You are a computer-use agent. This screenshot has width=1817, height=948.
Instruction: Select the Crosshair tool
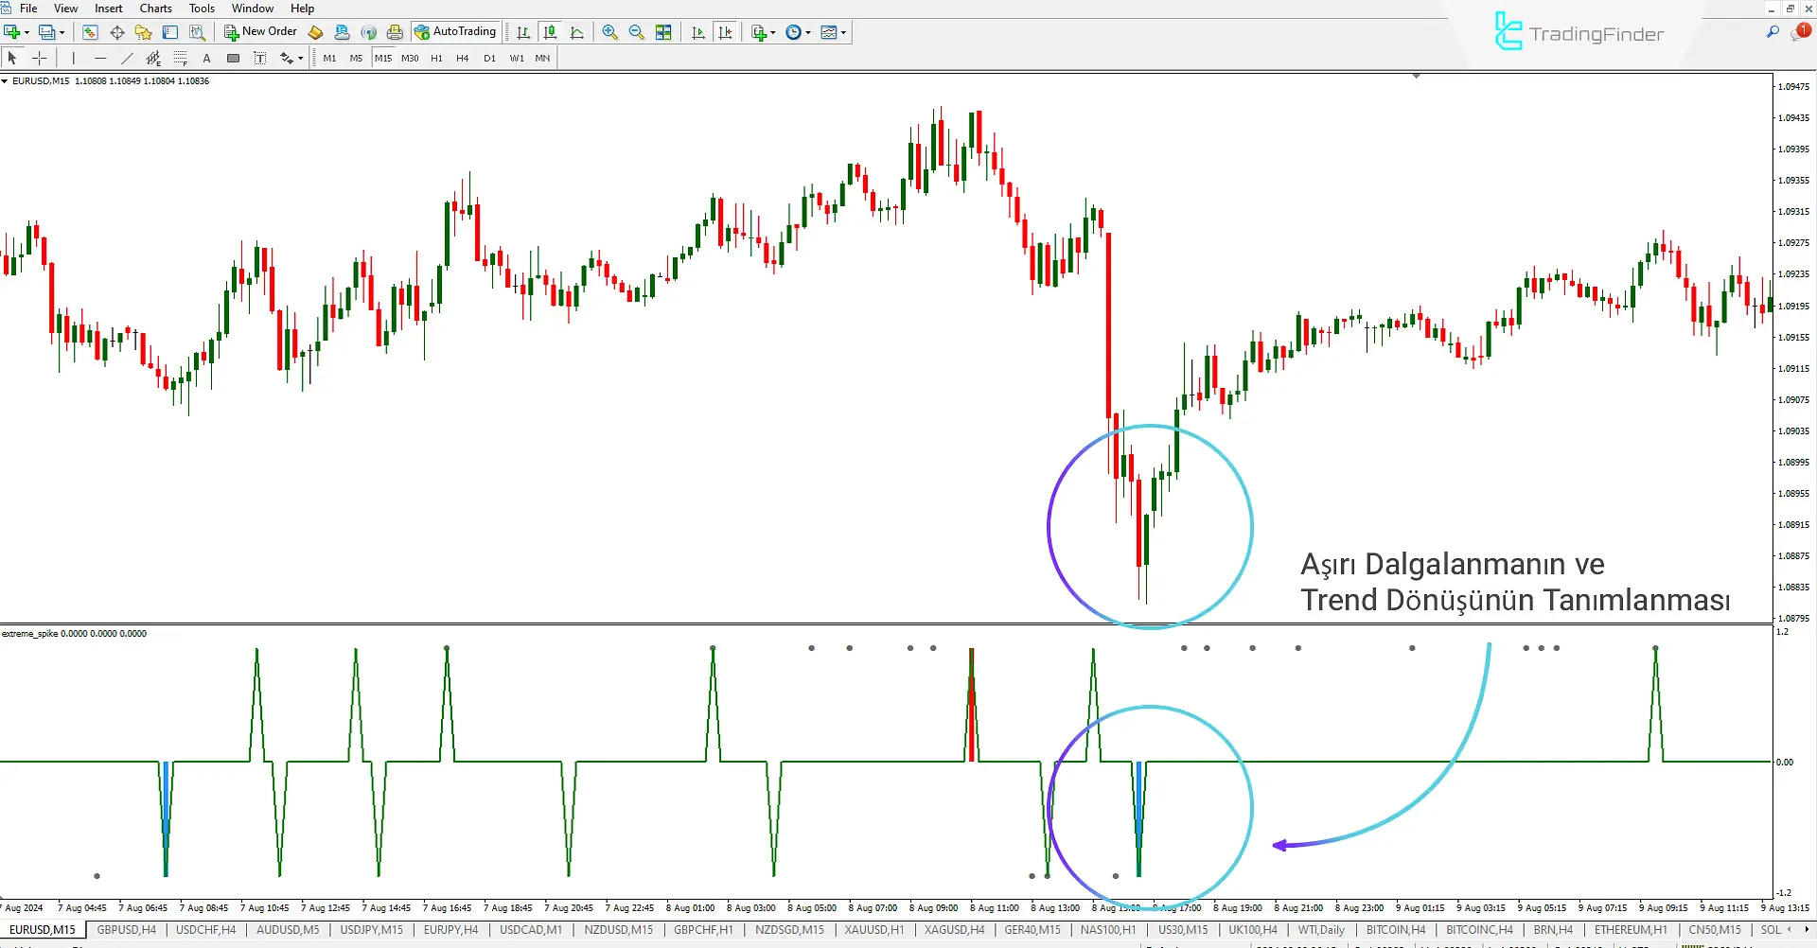(40, 59)
